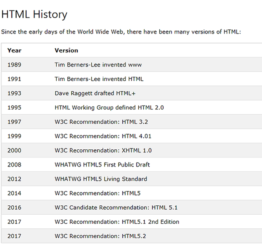
Task: Click 'W3C Recommendation: HTML 4.01' text
Action: pos(103,136)
